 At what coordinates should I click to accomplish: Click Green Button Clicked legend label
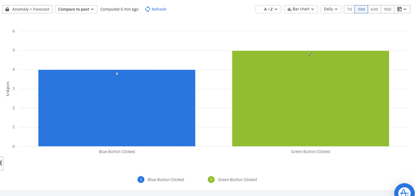238,179
